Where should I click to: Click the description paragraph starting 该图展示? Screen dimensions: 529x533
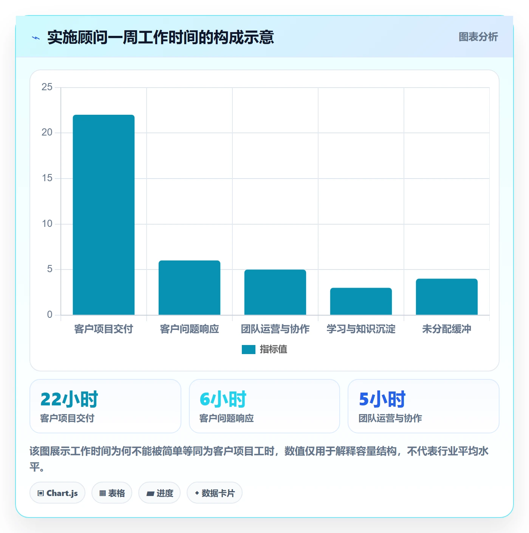point(259,459)
